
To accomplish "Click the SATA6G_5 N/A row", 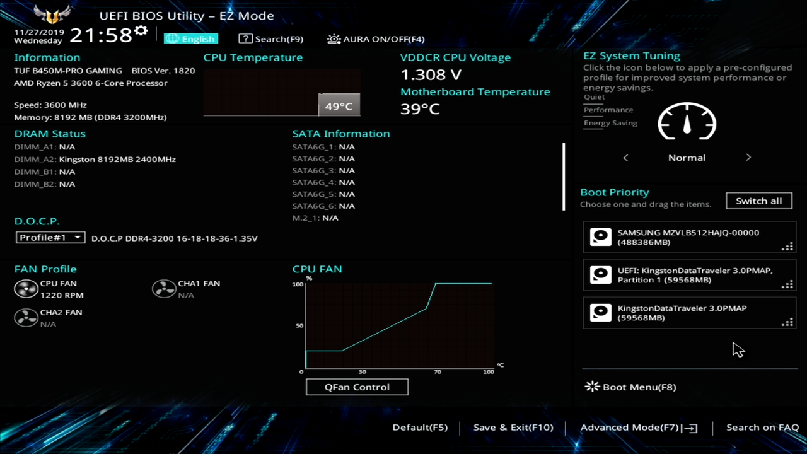I will tap(323, 194).
